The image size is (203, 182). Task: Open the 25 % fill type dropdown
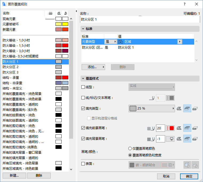(152, 109)
